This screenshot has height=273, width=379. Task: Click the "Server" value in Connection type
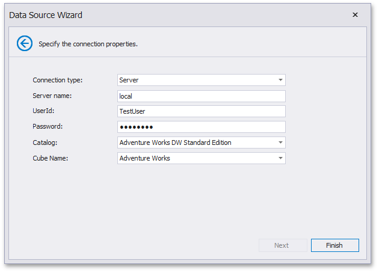coord(129,80)
